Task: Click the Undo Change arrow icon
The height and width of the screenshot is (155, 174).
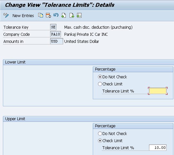Action: pos(56,15)
